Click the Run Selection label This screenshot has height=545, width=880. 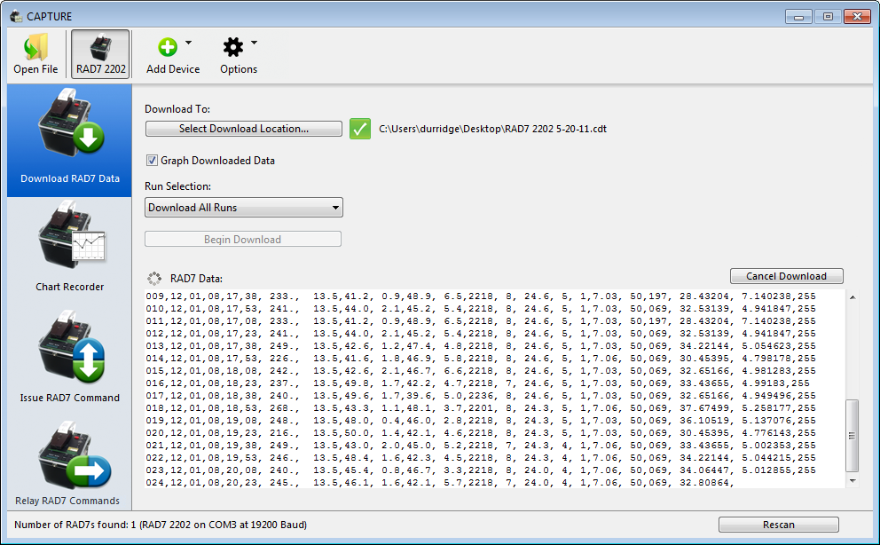[177, 186]
